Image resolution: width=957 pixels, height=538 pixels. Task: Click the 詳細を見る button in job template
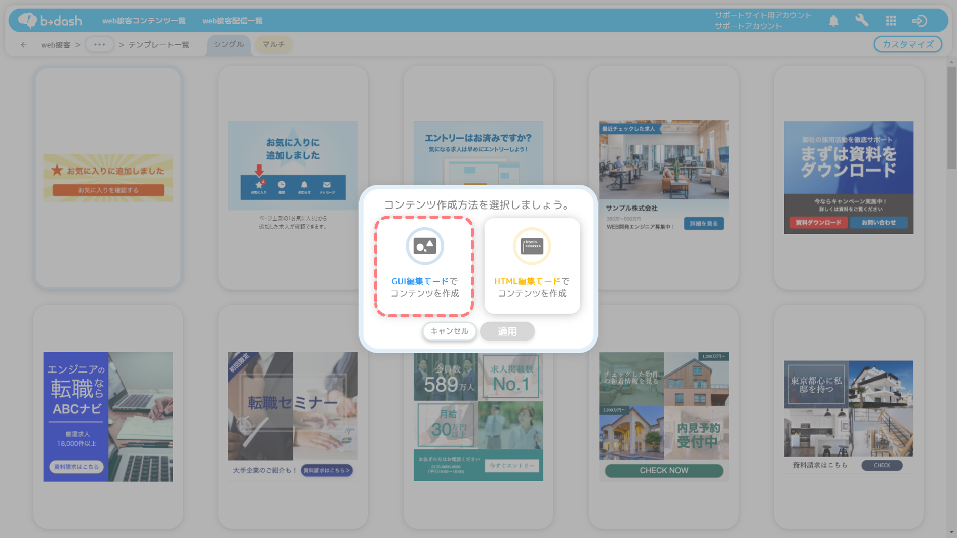point(703,223)
